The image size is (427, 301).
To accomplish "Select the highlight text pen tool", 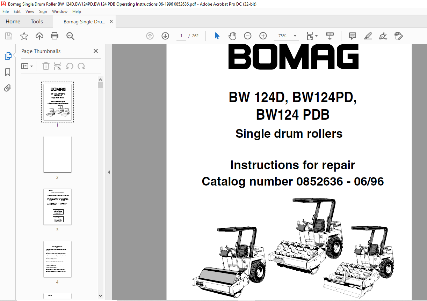I will pyautogui.click(x=368, y=36).
